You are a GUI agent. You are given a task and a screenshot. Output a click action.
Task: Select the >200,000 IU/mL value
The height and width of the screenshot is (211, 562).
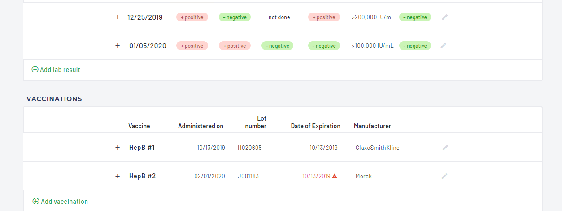click(373, 17)
